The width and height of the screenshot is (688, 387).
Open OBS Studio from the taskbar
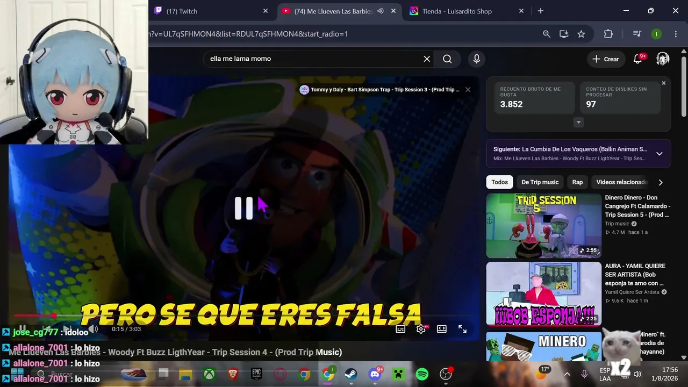[446, 374]
